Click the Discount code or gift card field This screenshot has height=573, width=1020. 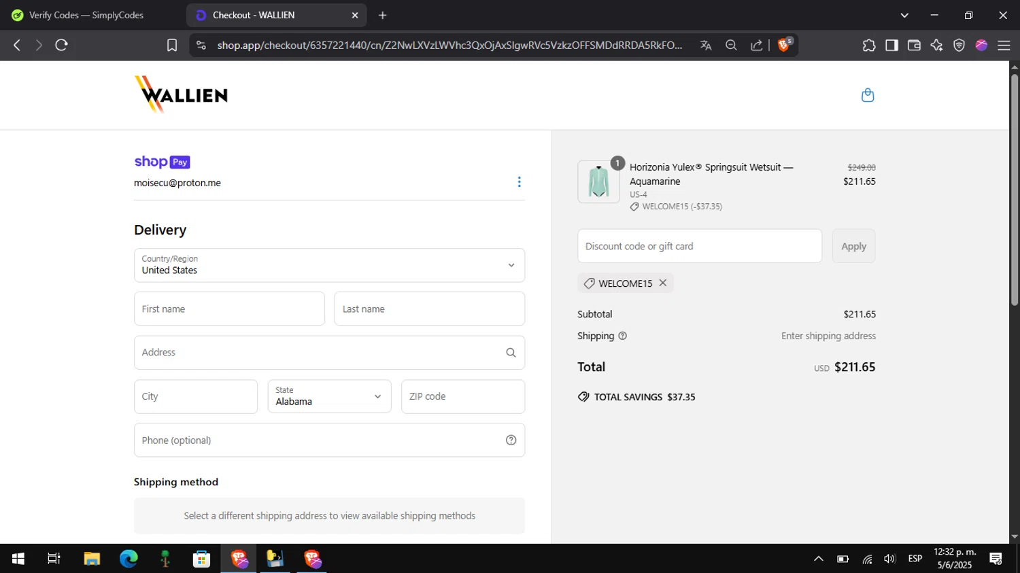click(700, 246)
